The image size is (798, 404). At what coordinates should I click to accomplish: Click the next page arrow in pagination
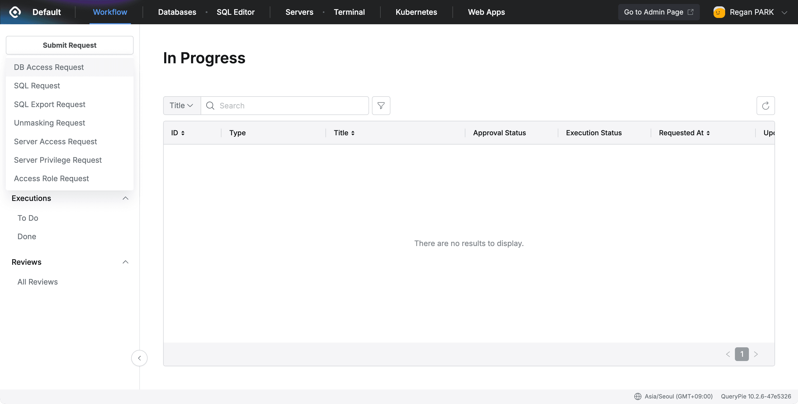757,354
